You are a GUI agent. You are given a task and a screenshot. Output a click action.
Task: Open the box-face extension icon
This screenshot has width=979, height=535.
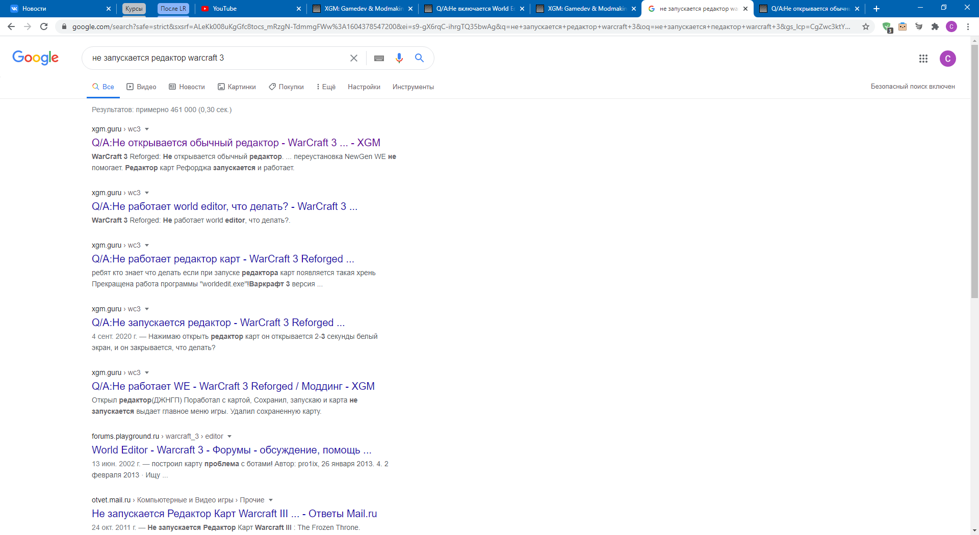tap(903, 26)
